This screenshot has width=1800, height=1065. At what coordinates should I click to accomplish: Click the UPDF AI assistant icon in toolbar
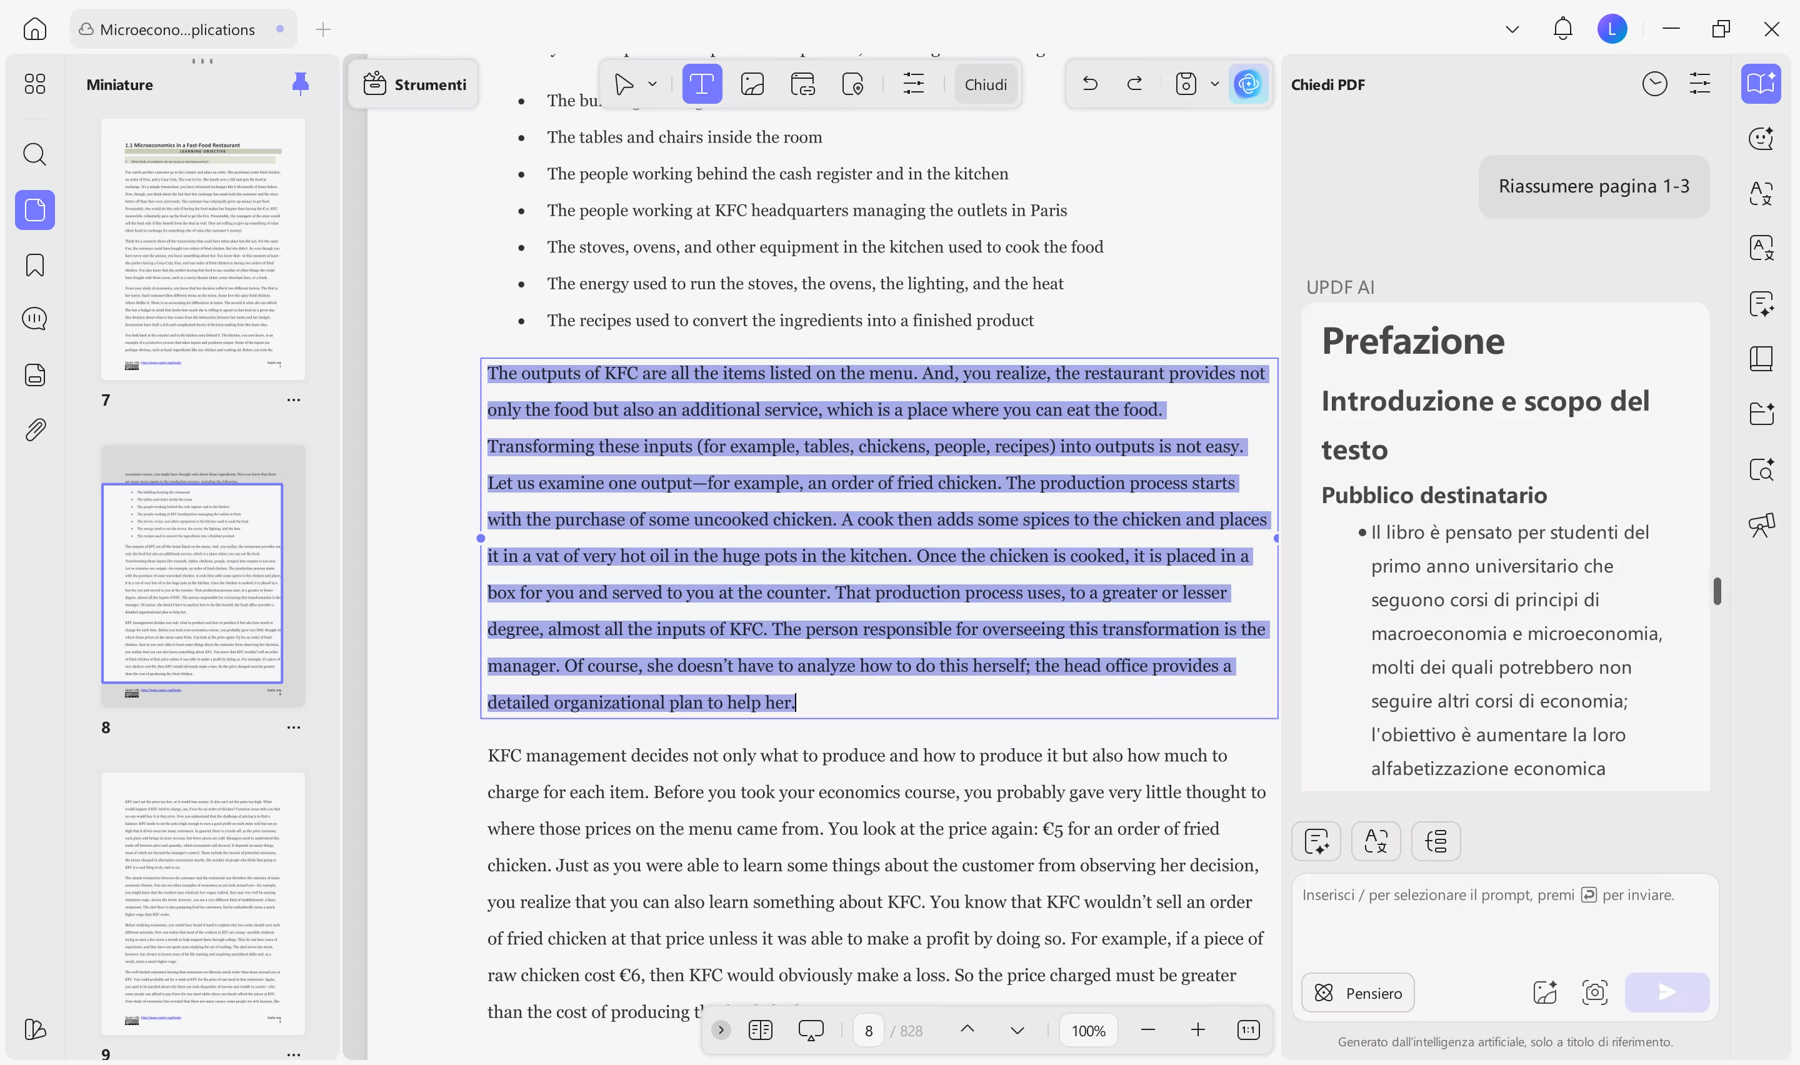tap(1247, 84)
